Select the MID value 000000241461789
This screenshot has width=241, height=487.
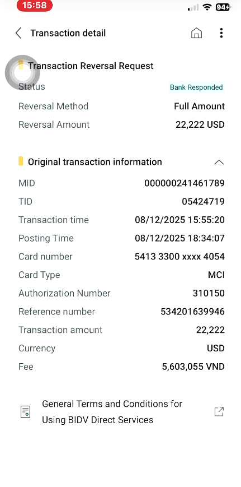click(185, 183)
